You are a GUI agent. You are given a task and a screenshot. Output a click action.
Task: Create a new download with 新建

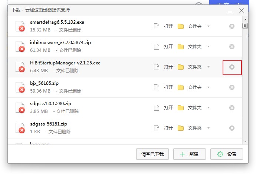point(189,154)
